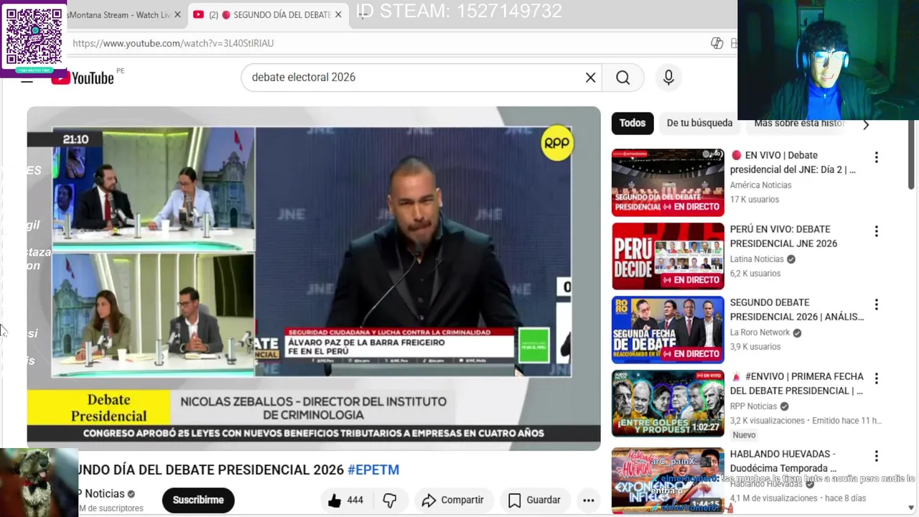Click the 'SEGUNDA FECHA DE DEBATE' thumbnail

[668, 330]
